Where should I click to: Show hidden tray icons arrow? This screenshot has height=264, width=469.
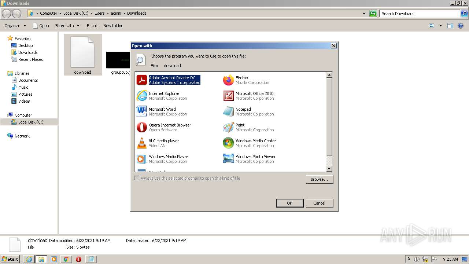click(409, 259)
